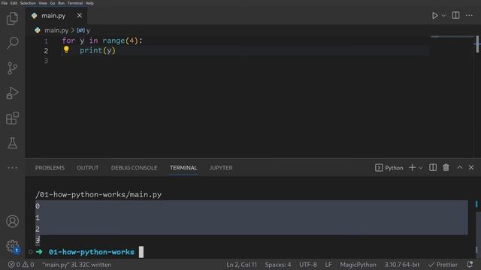Change indentation via Spaces: 4

pos(278,265)
